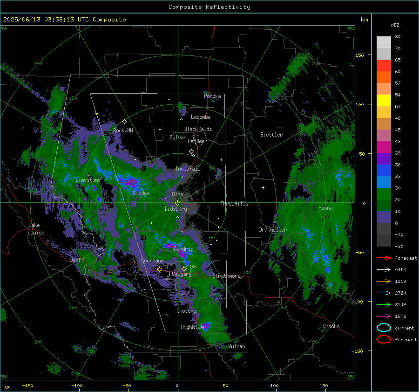Click the yellow diamond marker above Calgary

(x=184, y=268)
